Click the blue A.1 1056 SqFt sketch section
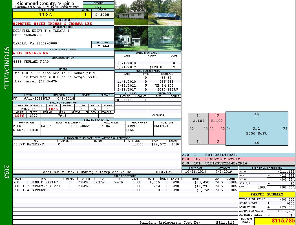Image resolution: width=296 pixels, height=225 pixels. click(257, 129)
